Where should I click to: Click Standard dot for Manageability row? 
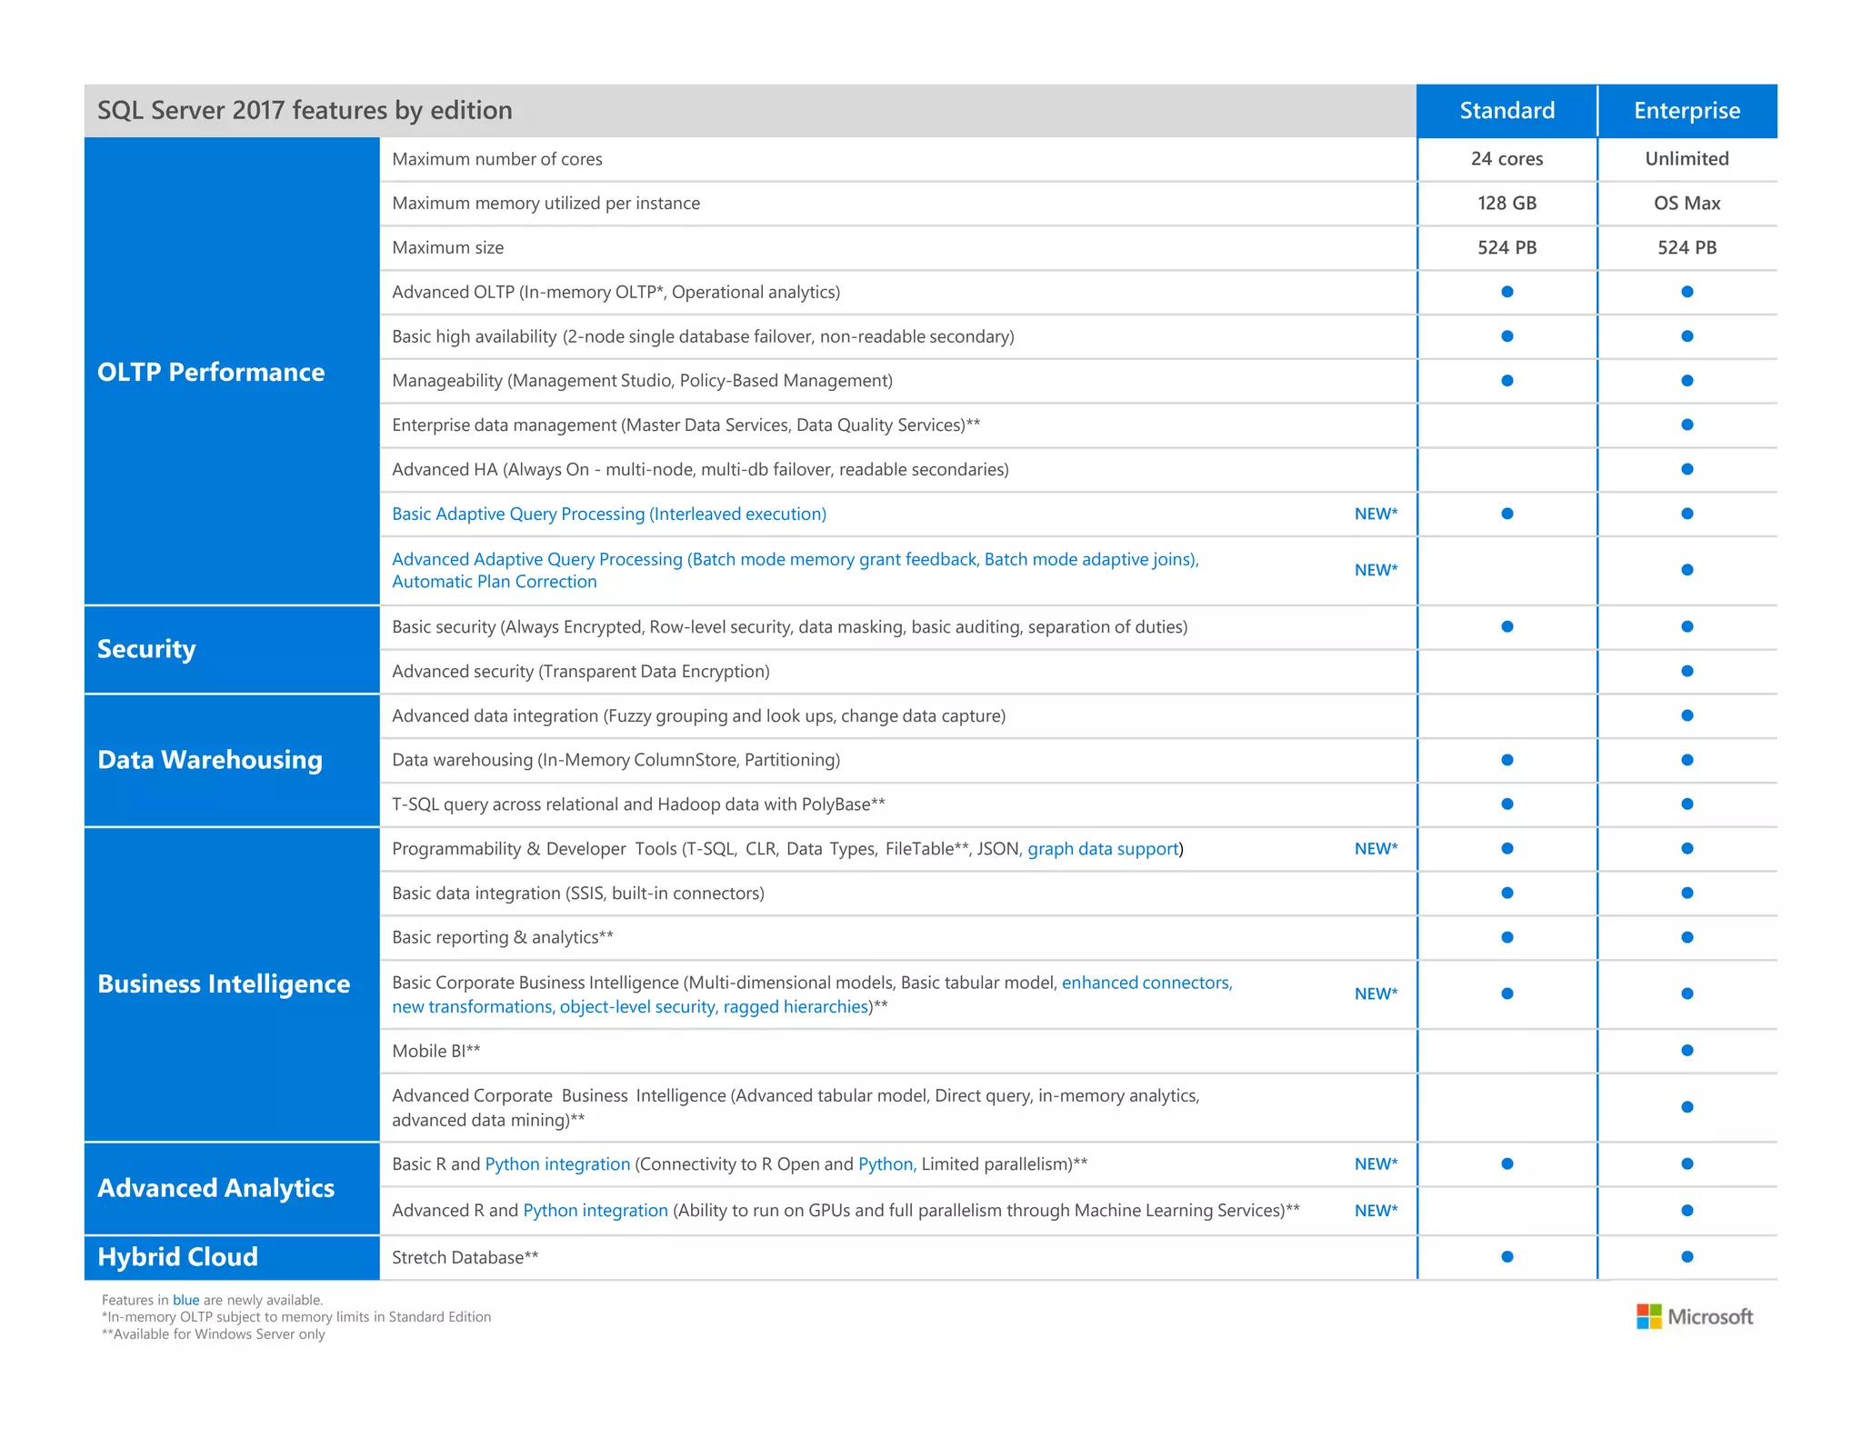pos(1507,380)
